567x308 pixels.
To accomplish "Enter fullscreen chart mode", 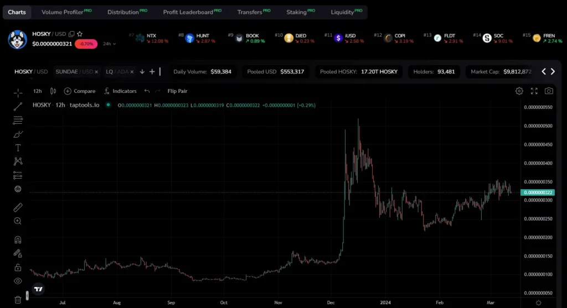I will (x=534, y=91).
